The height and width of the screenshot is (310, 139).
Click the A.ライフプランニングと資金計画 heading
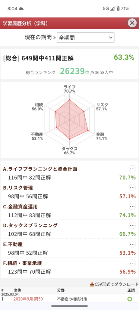click(40, 169)
